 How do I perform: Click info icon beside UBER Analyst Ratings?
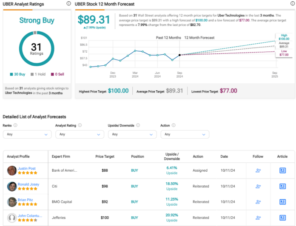69,3
